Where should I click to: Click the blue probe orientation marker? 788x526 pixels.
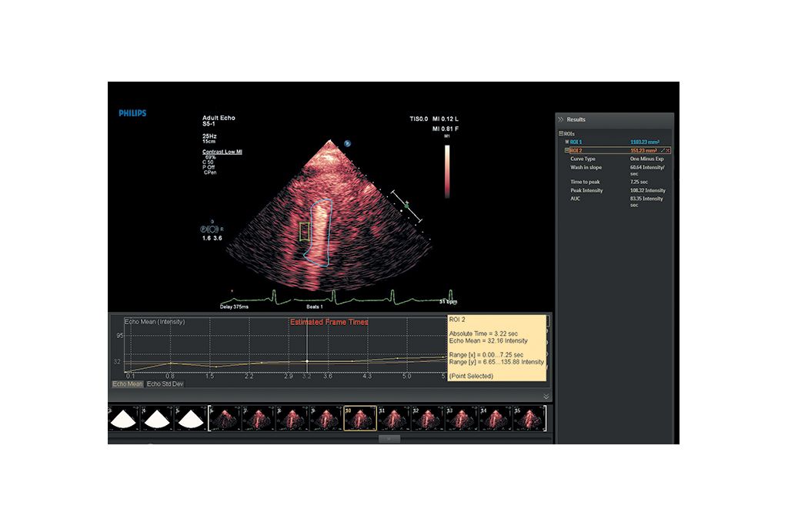[347, 144]
